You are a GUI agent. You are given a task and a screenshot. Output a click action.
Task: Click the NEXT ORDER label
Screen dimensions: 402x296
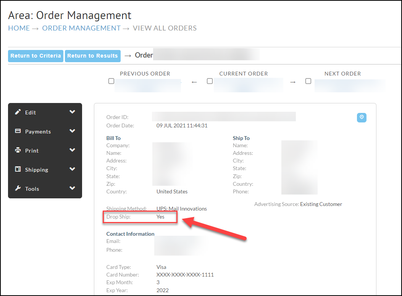(x=342, y=74)
